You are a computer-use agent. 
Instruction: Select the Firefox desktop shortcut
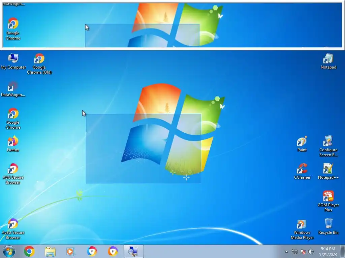tap(13, 144)
